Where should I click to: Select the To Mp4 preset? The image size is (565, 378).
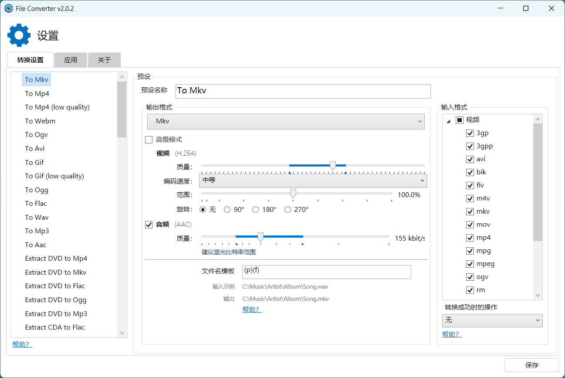pyautogui.click(x=37, y=94)
